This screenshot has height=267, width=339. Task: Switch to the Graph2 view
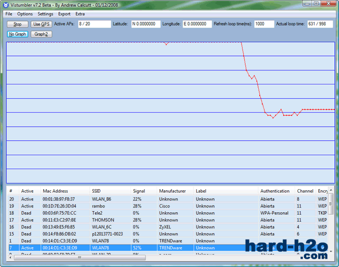[x=41, y=34]
